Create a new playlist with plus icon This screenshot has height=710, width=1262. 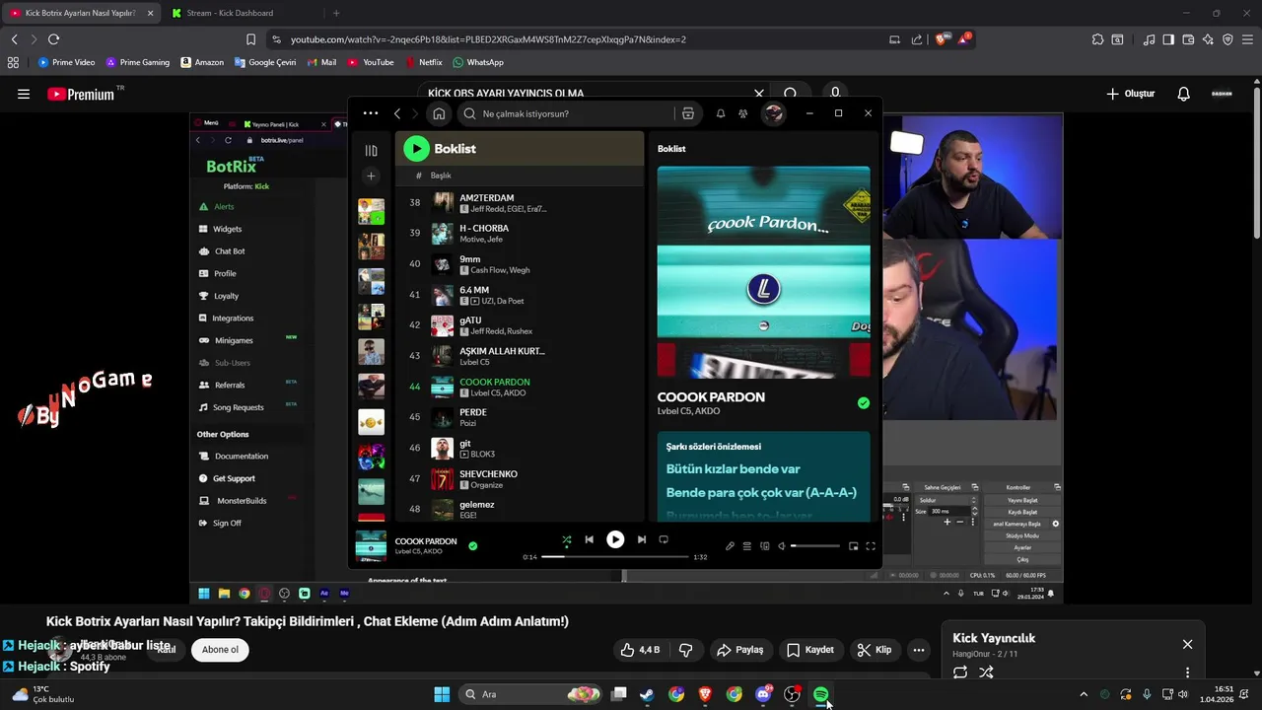(x=371, y=176)
